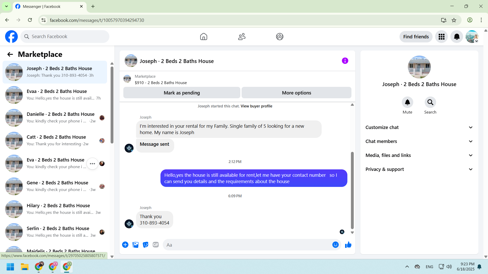Open the emoji picker smiley icon
Screen dimensions: 488x274
(x=335, y=245)
